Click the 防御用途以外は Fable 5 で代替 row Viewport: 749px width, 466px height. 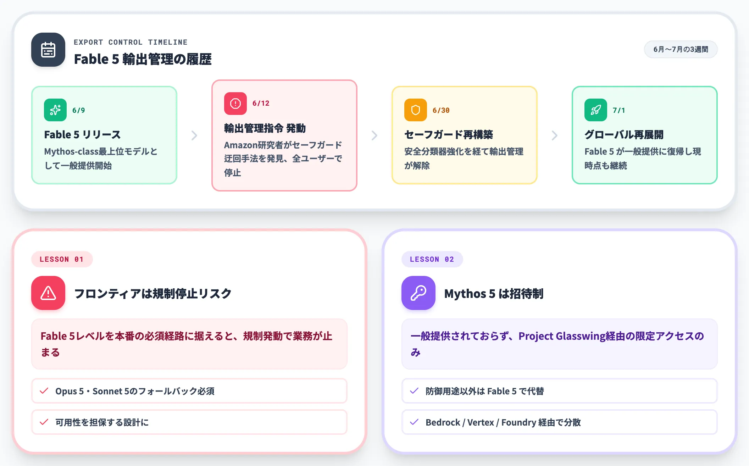[x=560, y=391]
